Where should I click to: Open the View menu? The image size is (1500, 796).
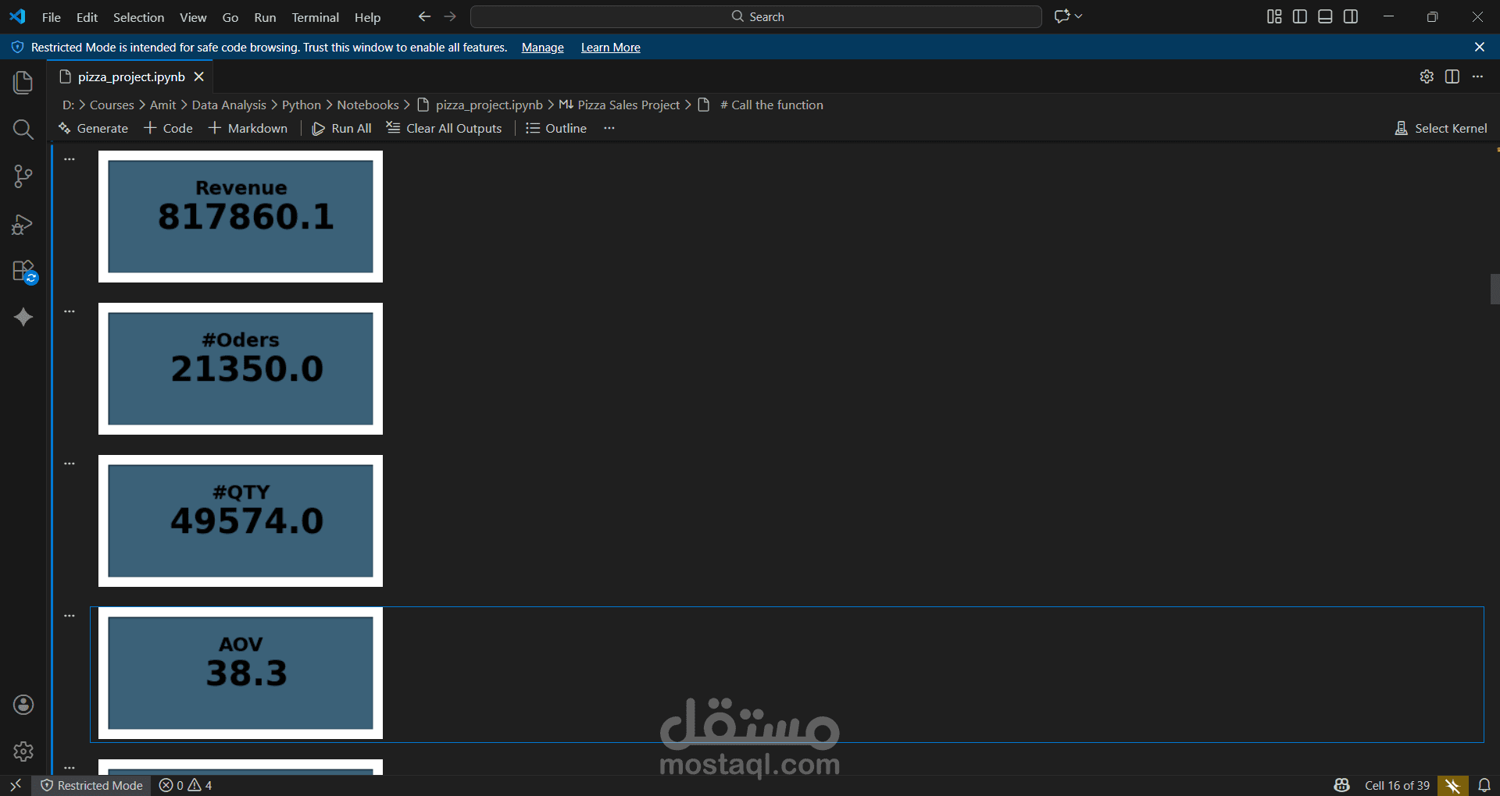pyautogui.click(x=193, y=17)
